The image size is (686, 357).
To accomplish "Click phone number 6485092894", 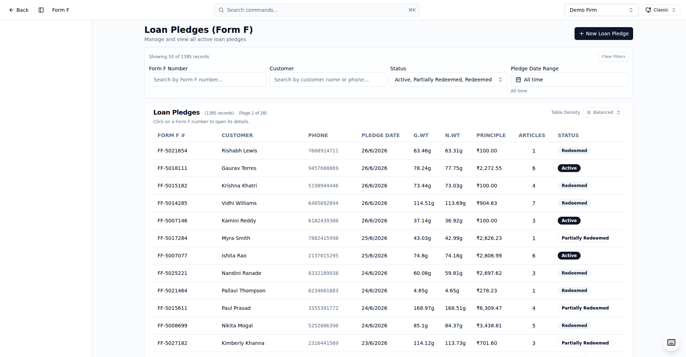I will pos(323,203).
